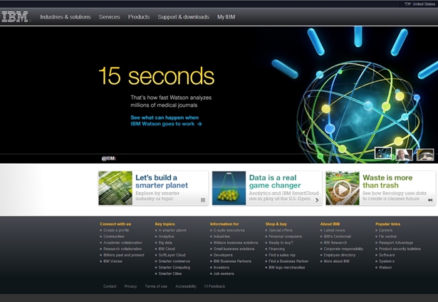
Task: Click video icon in Waste card
Action: point(430,200)
